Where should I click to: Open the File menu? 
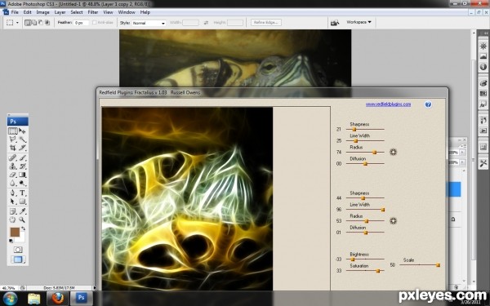[15, 12]
